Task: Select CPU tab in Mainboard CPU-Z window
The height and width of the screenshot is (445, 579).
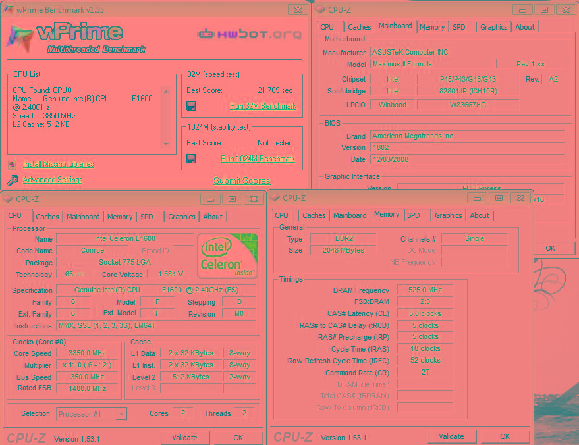Action: tap(327, 27)
